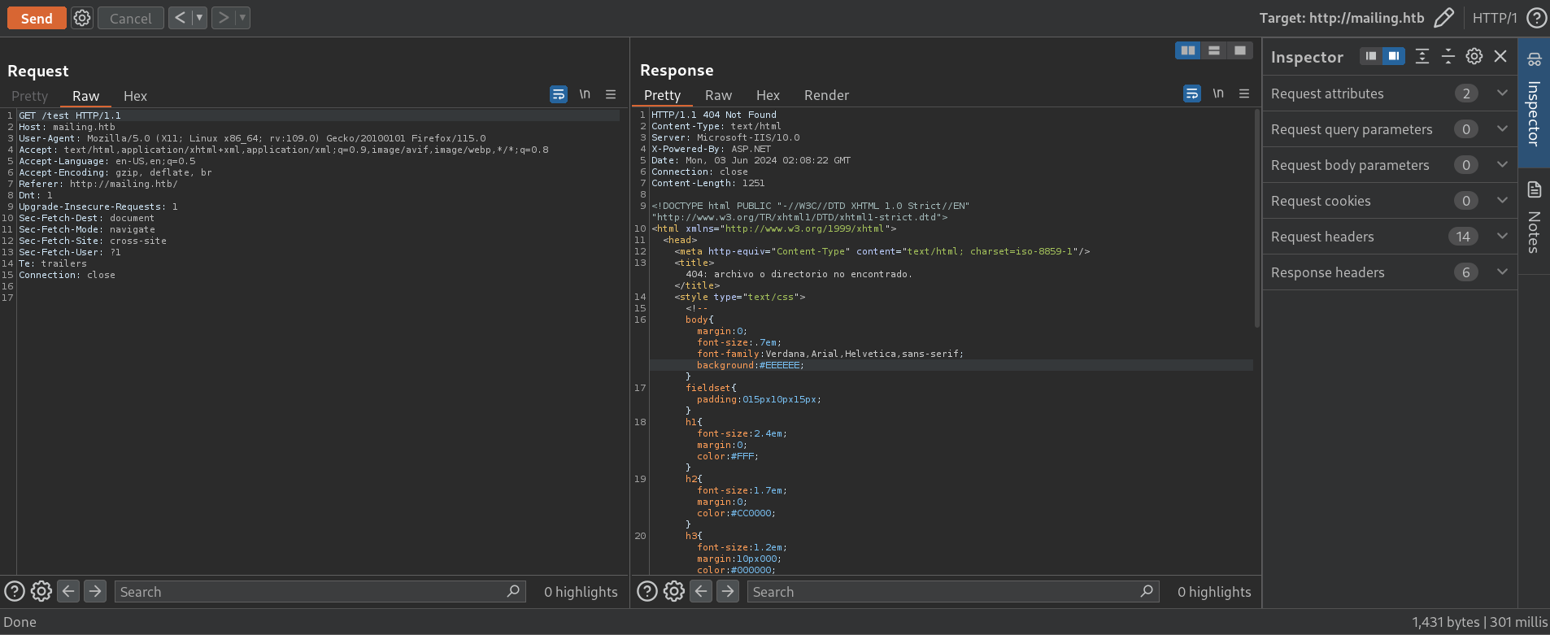Edit target with the pencil icon
1550x635 pixels.
[x=1444, y=18]
